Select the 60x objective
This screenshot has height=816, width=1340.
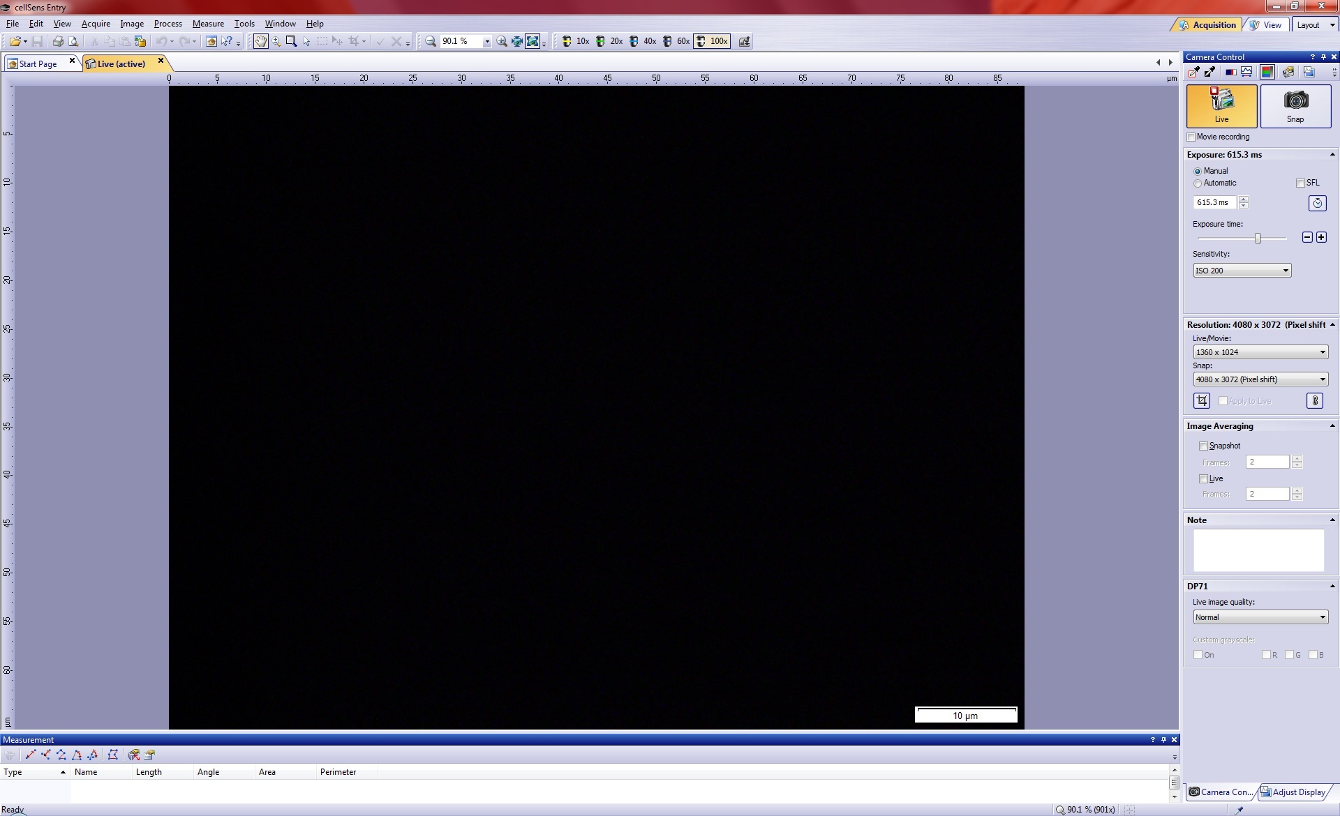[x=676, y=41]
